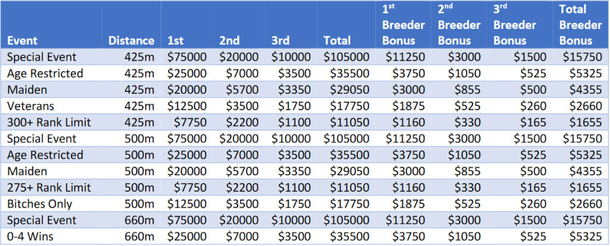The height and width of the screenshot is (246, 610).
Task: Click Bitches Only total breeder bonus $2660
Action: 583,204
